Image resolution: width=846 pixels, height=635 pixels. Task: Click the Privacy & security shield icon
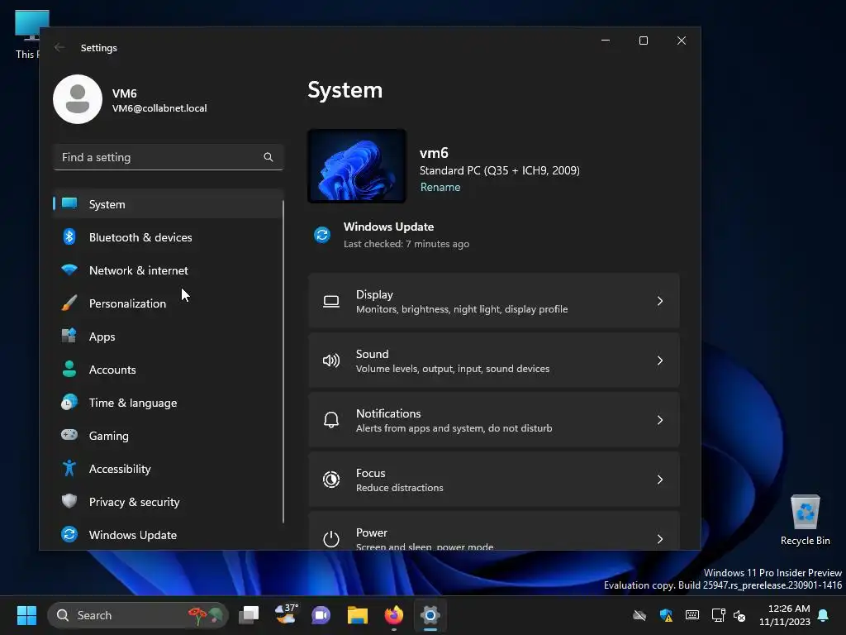coord(69,501)
